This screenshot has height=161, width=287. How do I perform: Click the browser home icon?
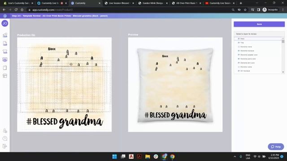(x=22, y=10)
